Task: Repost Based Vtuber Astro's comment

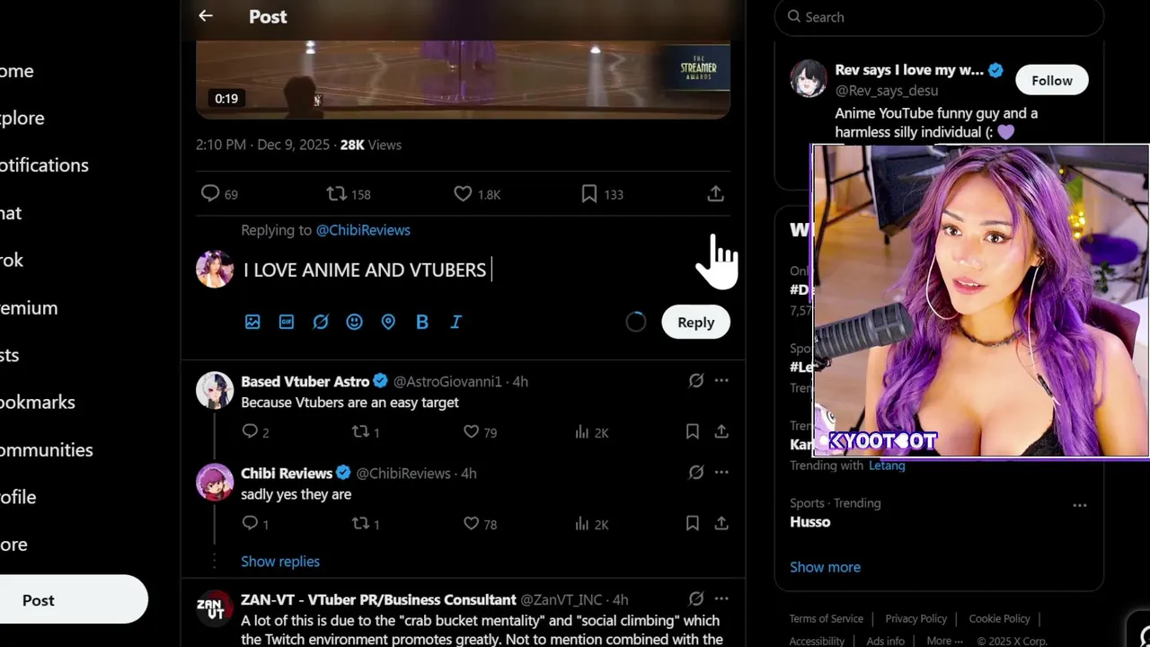Action: point(366,432)
